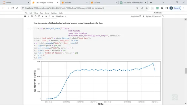The width and height of the screenshot is (187, 105).
Task: Switch to the Home browser tab
Action: [15, 3]
